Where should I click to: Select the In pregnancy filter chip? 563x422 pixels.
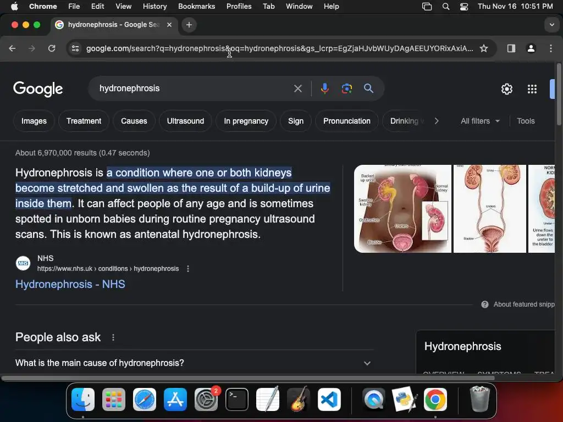point(246,121)
